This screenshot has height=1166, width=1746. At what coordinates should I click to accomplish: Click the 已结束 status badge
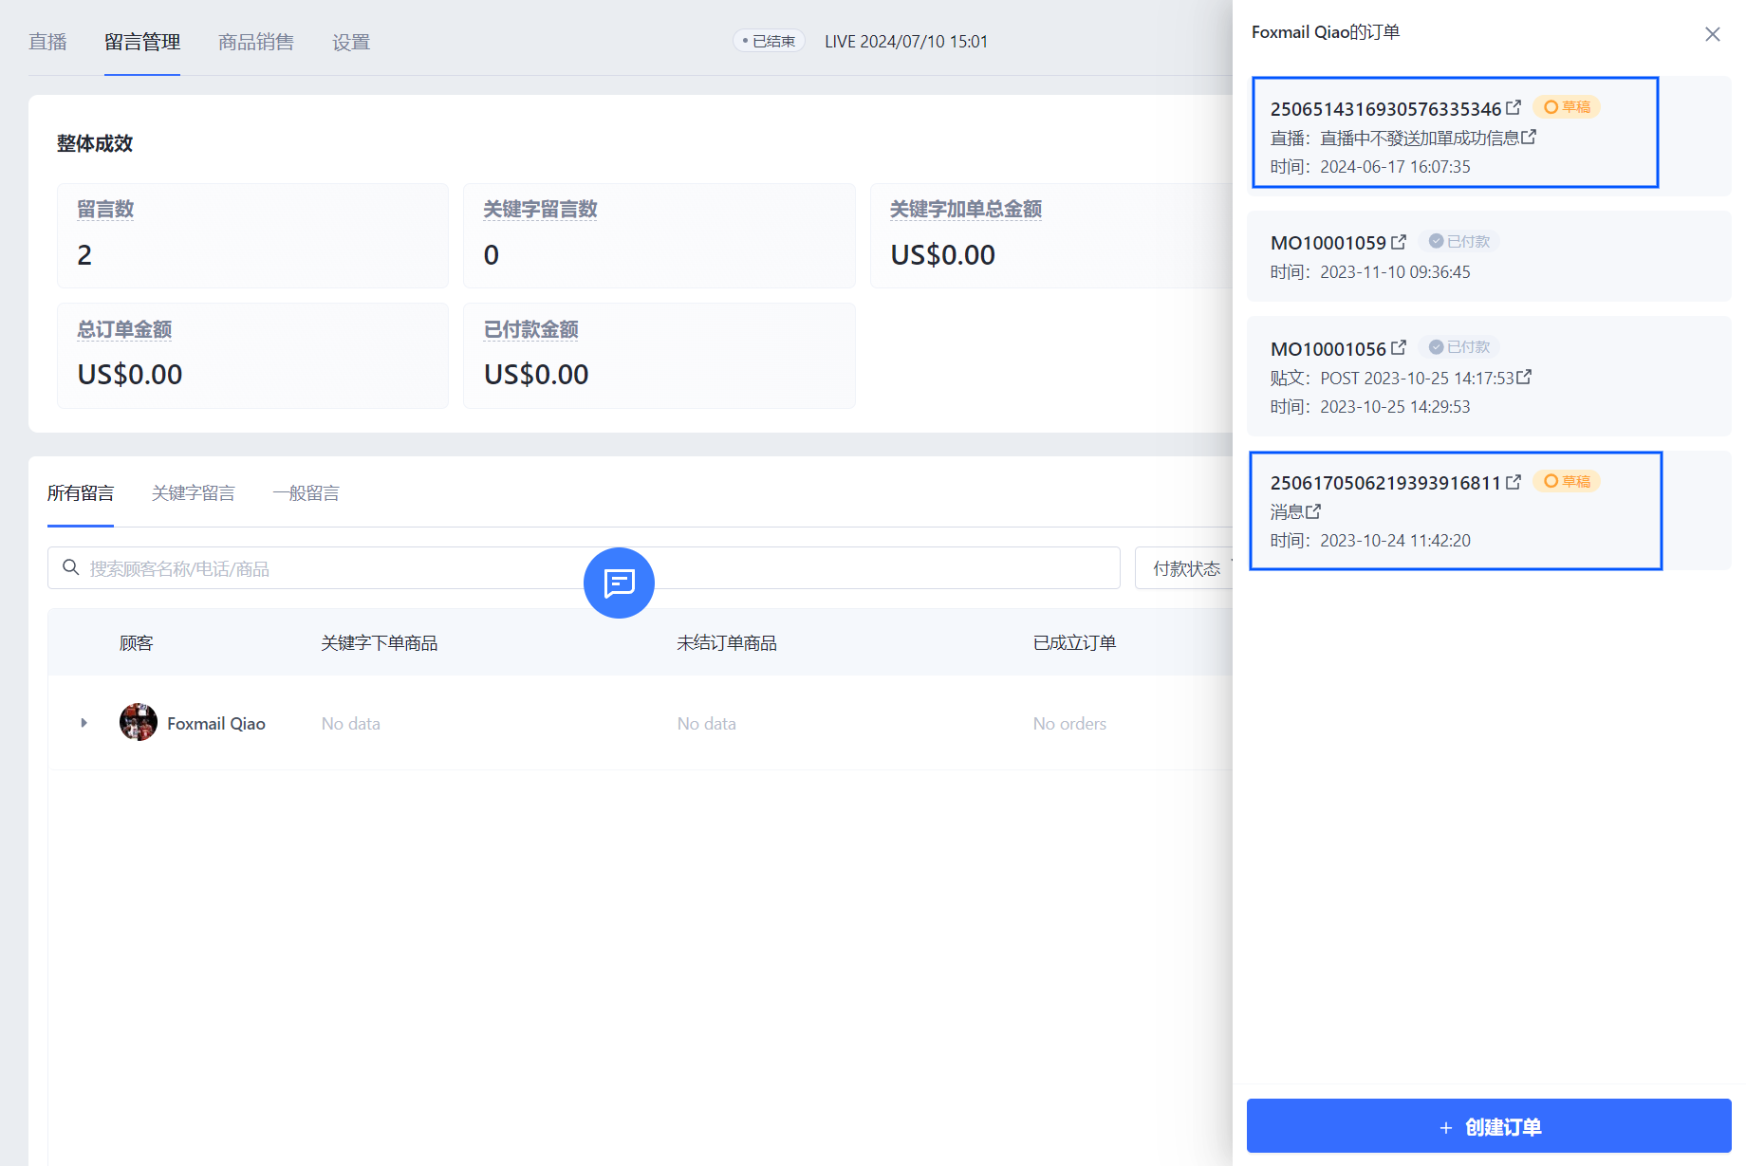[x=770, y=41]
